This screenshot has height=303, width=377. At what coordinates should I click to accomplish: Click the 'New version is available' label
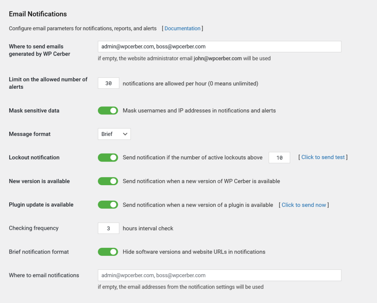(x=39, y=181)
